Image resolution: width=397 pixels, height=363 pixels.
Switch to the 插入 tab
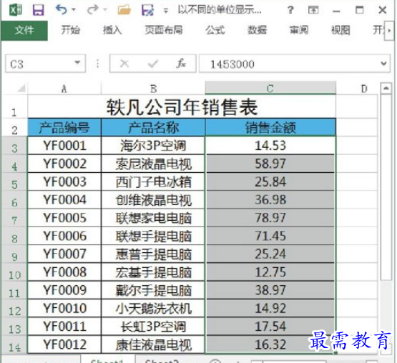point(112,30)
